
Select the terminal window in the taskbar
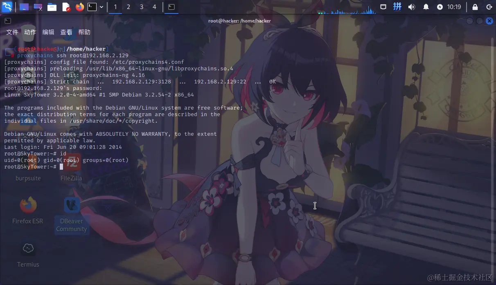click(172, 7)
